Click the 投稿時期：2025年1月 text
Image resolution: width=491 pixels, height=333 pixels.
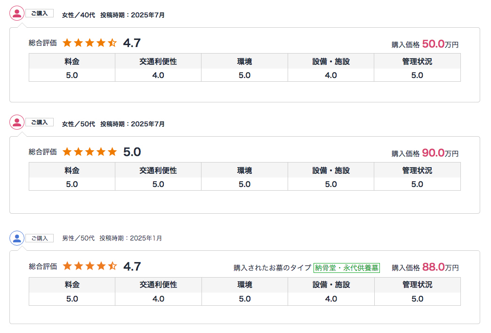(x=131, y=238)
